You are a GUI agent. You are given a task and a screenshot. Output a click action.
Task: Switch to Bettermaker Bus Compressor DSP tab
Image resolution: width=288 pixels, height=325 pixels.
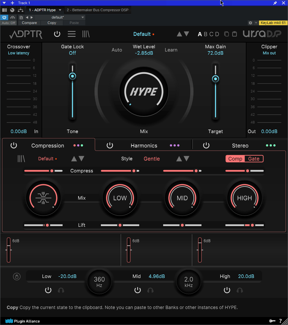pos(97,10)
